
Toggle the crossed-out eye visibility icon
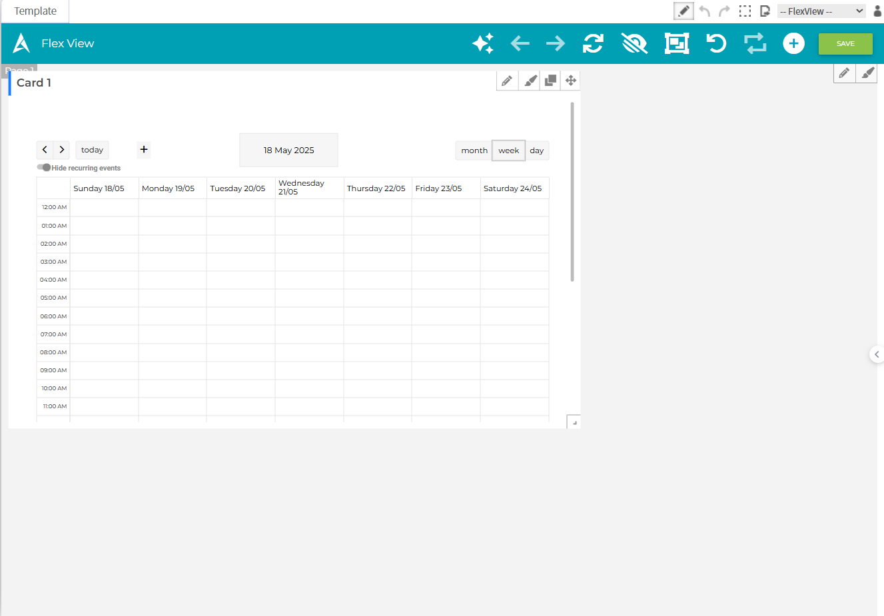click(x=634, y=43)
